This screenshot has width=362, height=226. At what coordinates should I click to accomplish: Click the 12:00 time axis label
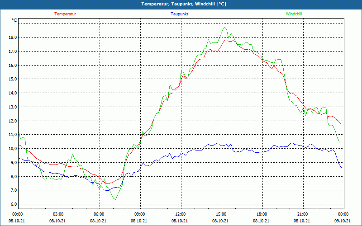(180, 214)
